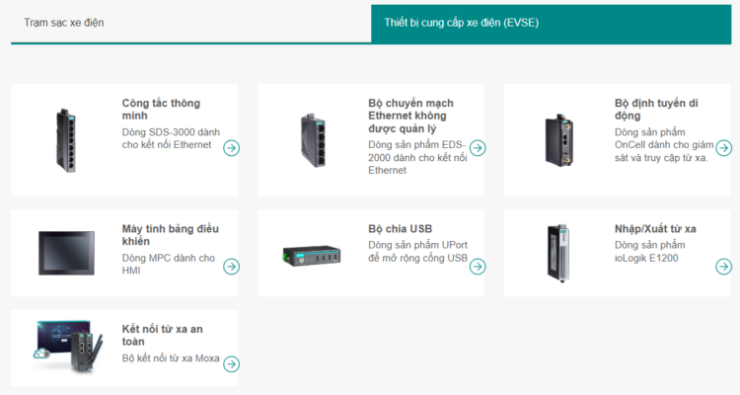Click text Bộ kết nối từ xa Moxa
740x395 pixels.
[x=171, y=358]
